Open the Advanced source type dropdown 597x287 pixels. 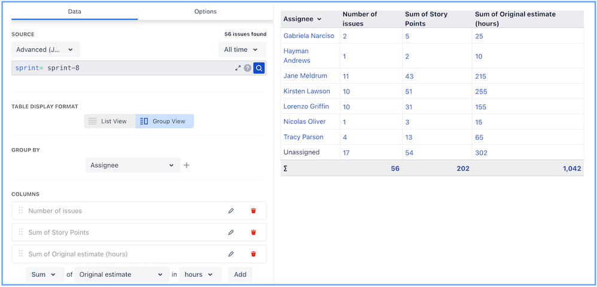click(45, 50)
